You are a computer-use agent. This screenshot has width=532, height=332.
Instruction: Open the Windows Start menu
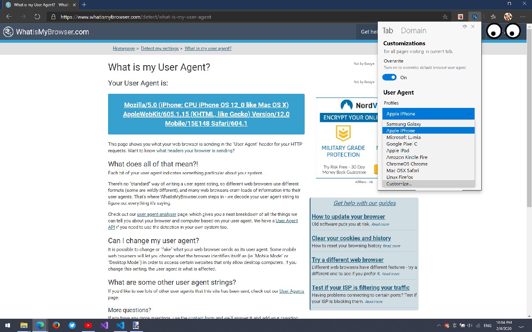click(x=7, y=325)
